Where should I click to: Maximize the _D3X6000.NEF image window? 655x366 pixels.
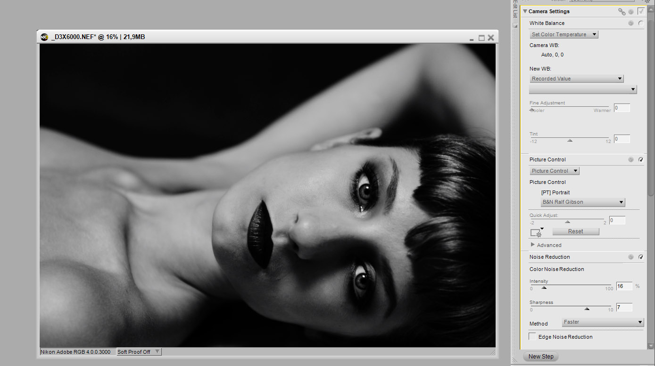click(x=481, y=38)
